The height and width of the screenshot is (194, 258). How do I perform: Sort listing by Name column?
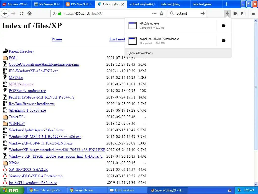point(57,39)
